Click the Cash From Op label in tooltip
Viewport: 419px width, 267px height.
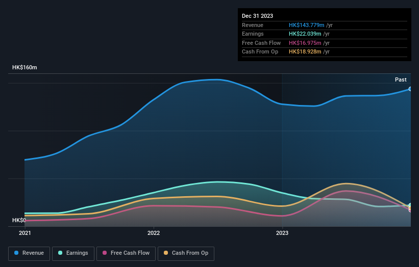pos(260,52)
